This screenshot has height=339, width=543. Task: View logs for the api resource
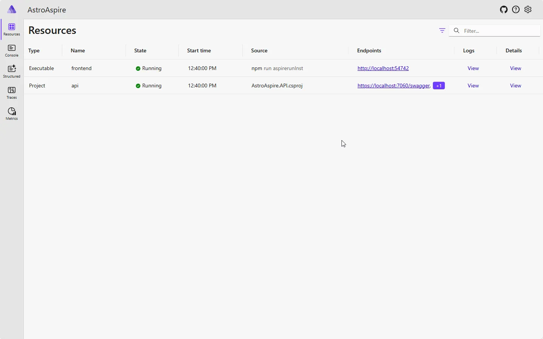(473, 86)
